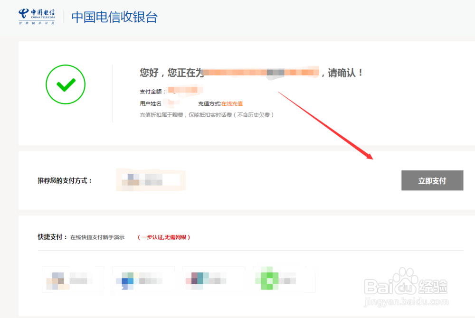Click the 中国电信收银台 page title
The height and width of the screenshot is (318, 475).
pos(114,17)
